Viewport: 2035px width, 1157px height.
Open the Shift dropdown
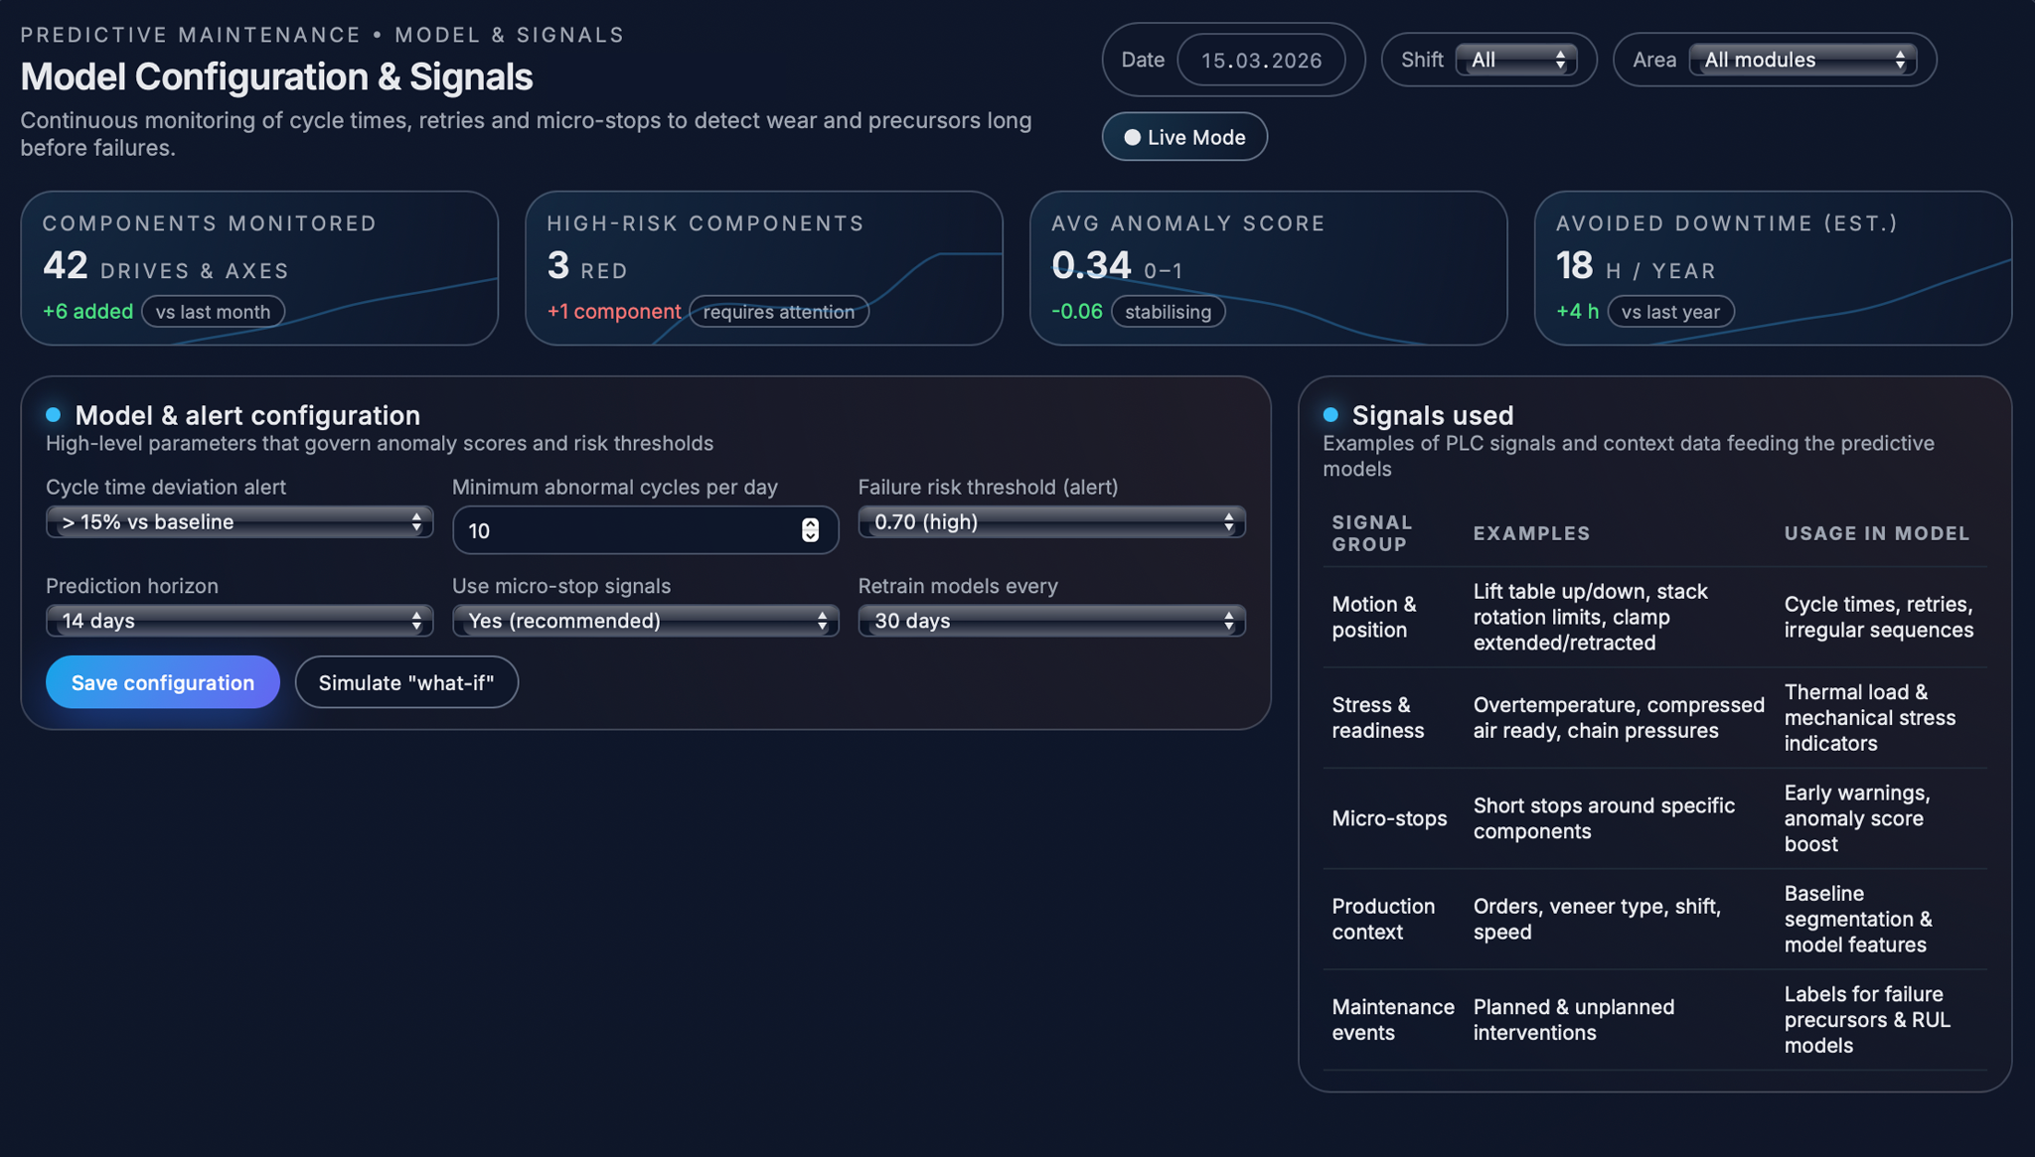[x=1515, y=60]
